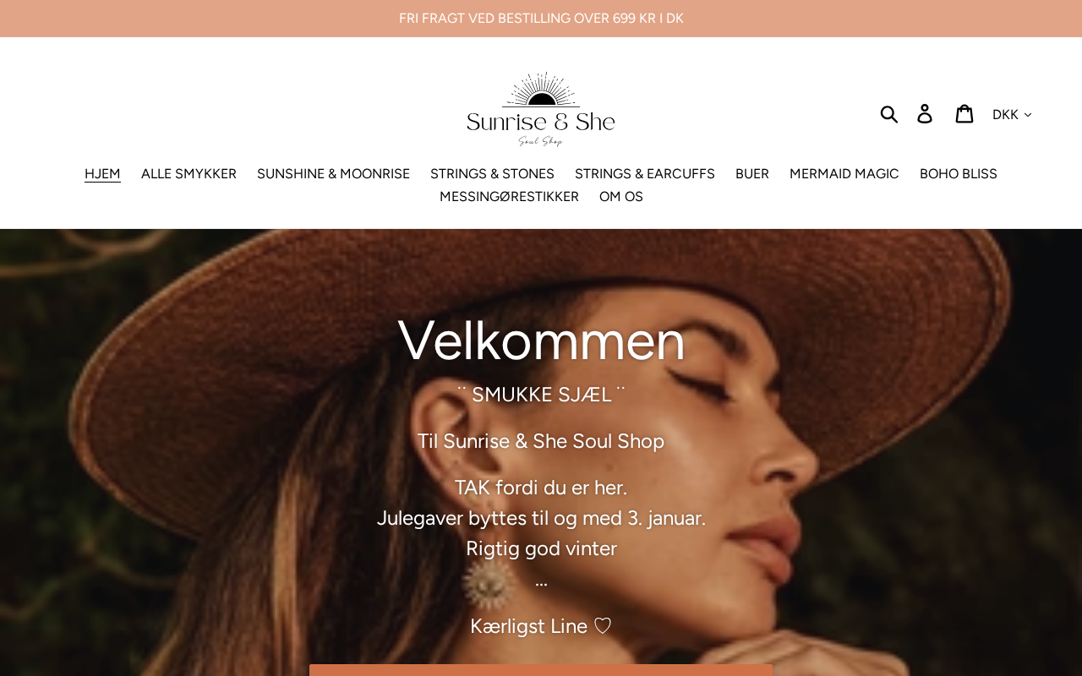Viewport: 1082px width, 676px height.
Task: Expand the DKK currency dropdown
Action: [1012, 114]
